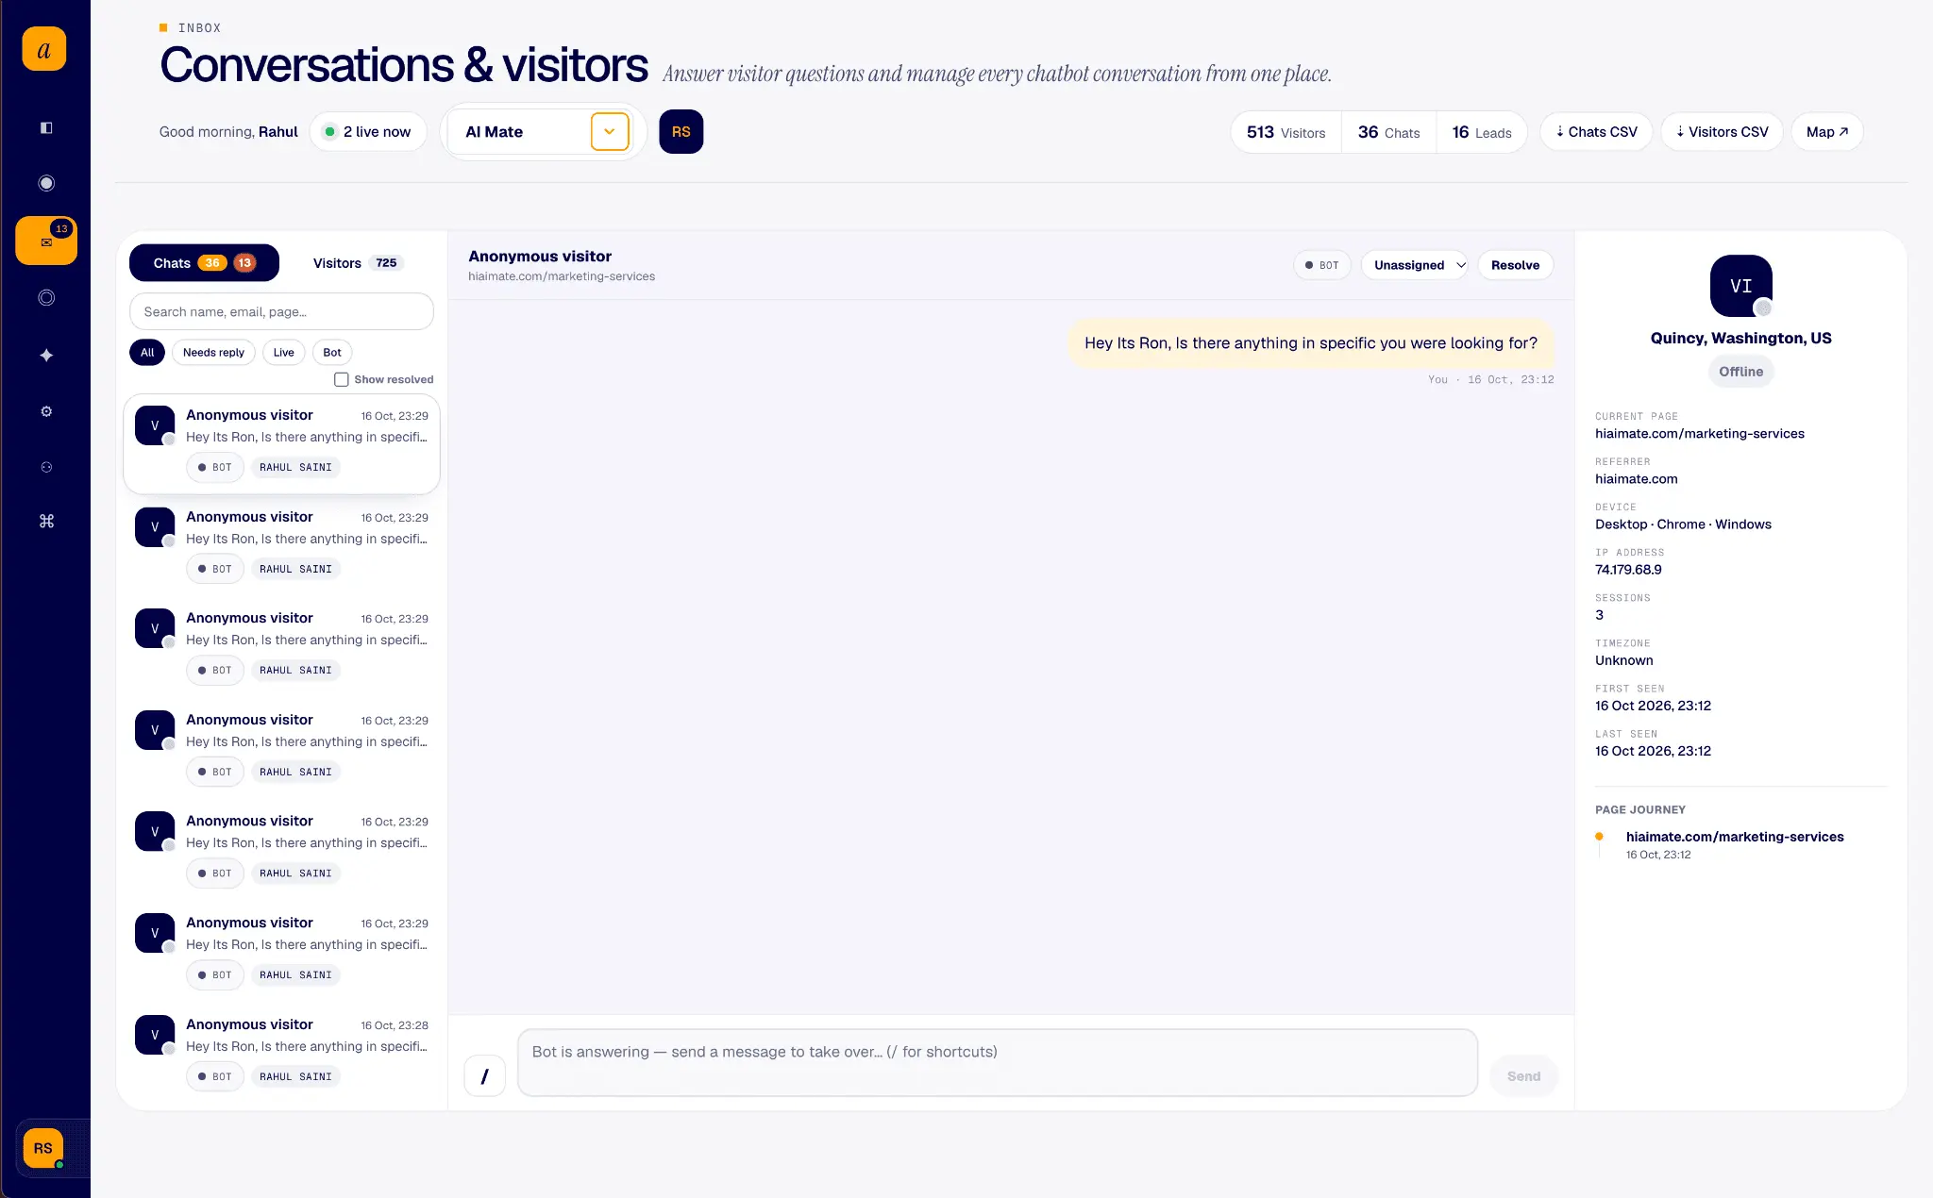
Task: Click the red 13 unread badge on Chats tab
Action: tap(244, 263)
